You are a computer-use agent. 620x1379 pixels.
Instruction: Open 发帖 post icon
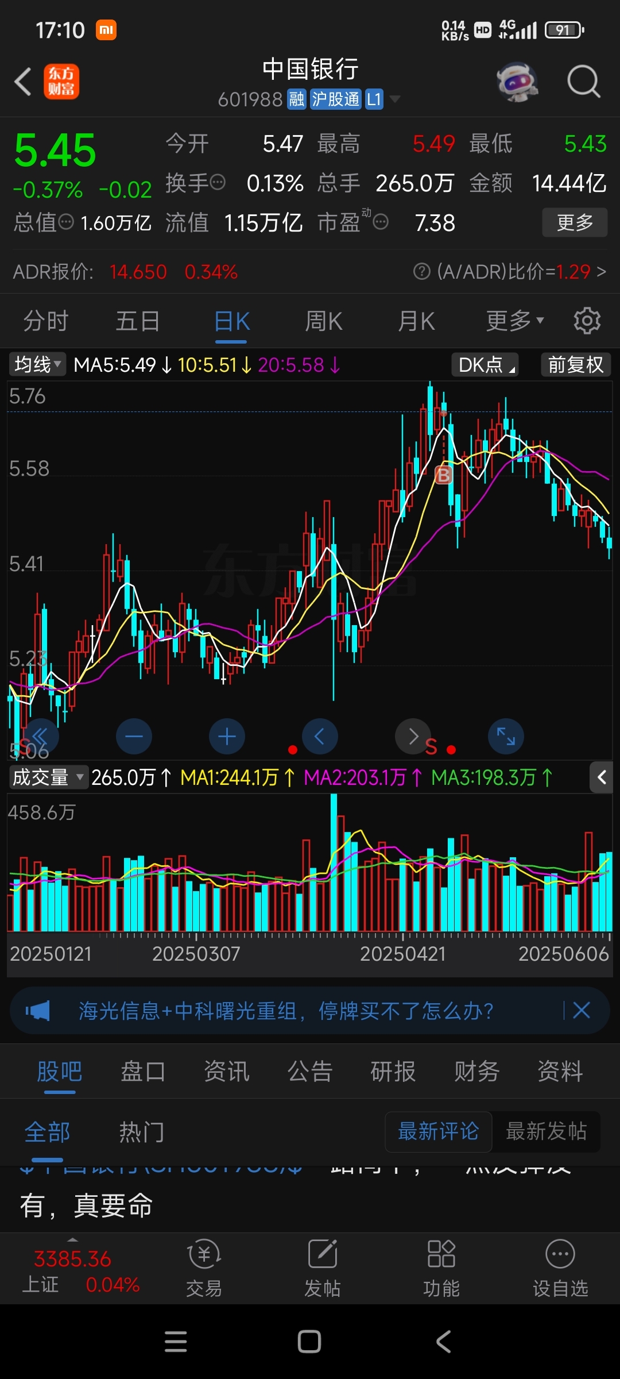323,1268
